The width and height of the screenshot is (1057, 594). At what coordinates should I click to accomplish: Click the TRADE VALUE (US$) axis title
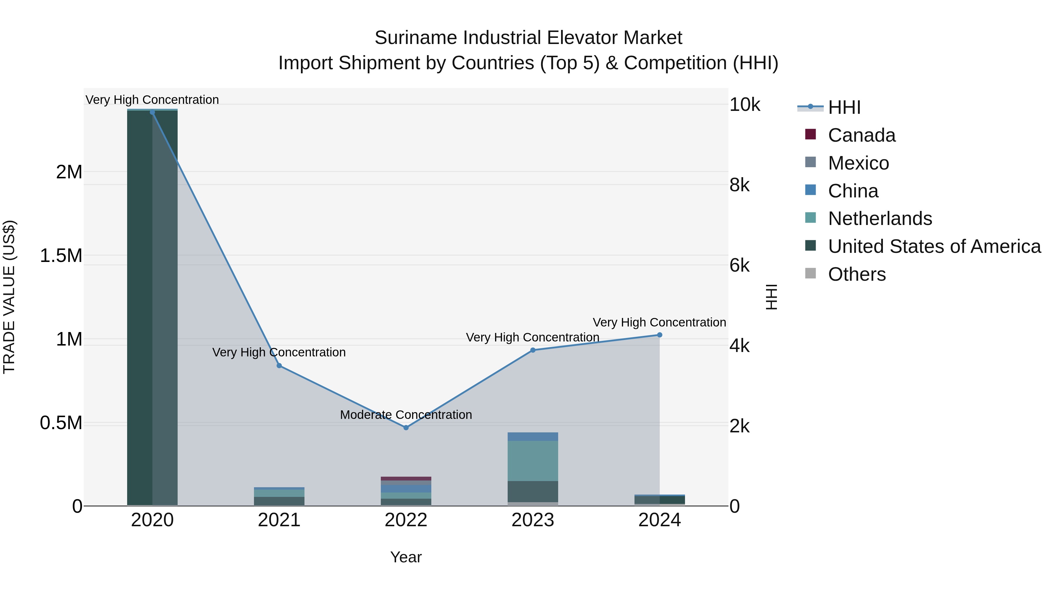coord(9,297)
